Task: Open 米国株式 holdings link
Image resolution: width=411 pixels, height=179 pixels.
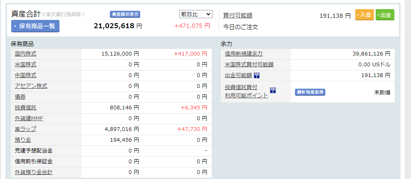Action: [x=25, y=64]
